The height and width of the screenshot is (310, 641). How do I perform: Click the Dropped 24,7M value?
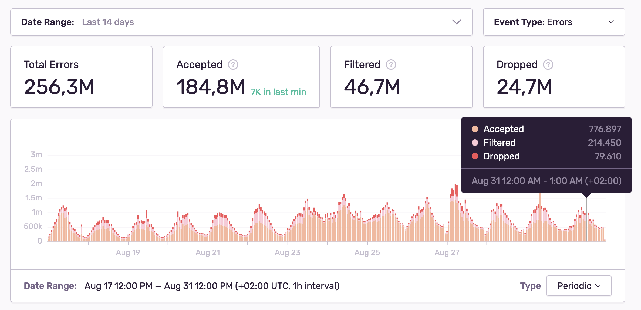(x=524, y=87)
